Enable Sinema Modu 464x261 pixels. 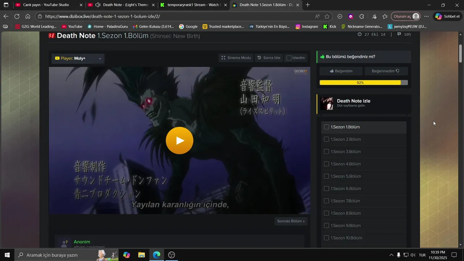(x=236, y=58)
